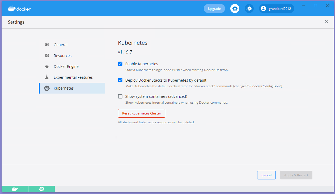The height and width of the screenshot is (194, 335).
Task: Click the Deploy Docker Stacks label text
Action: 166,80
